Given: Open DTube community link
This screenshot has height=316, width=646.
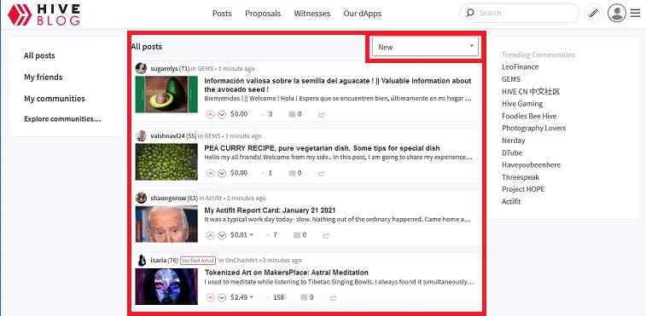Looking at the screenshot, I should point(512,152).
